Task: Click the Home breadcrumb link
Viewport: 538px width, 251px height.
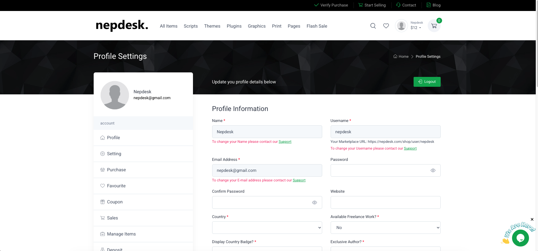Action: pos(401,57)
